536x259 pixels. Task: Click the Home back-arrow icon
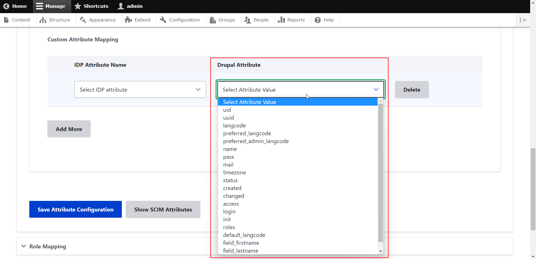pos(6,6)
